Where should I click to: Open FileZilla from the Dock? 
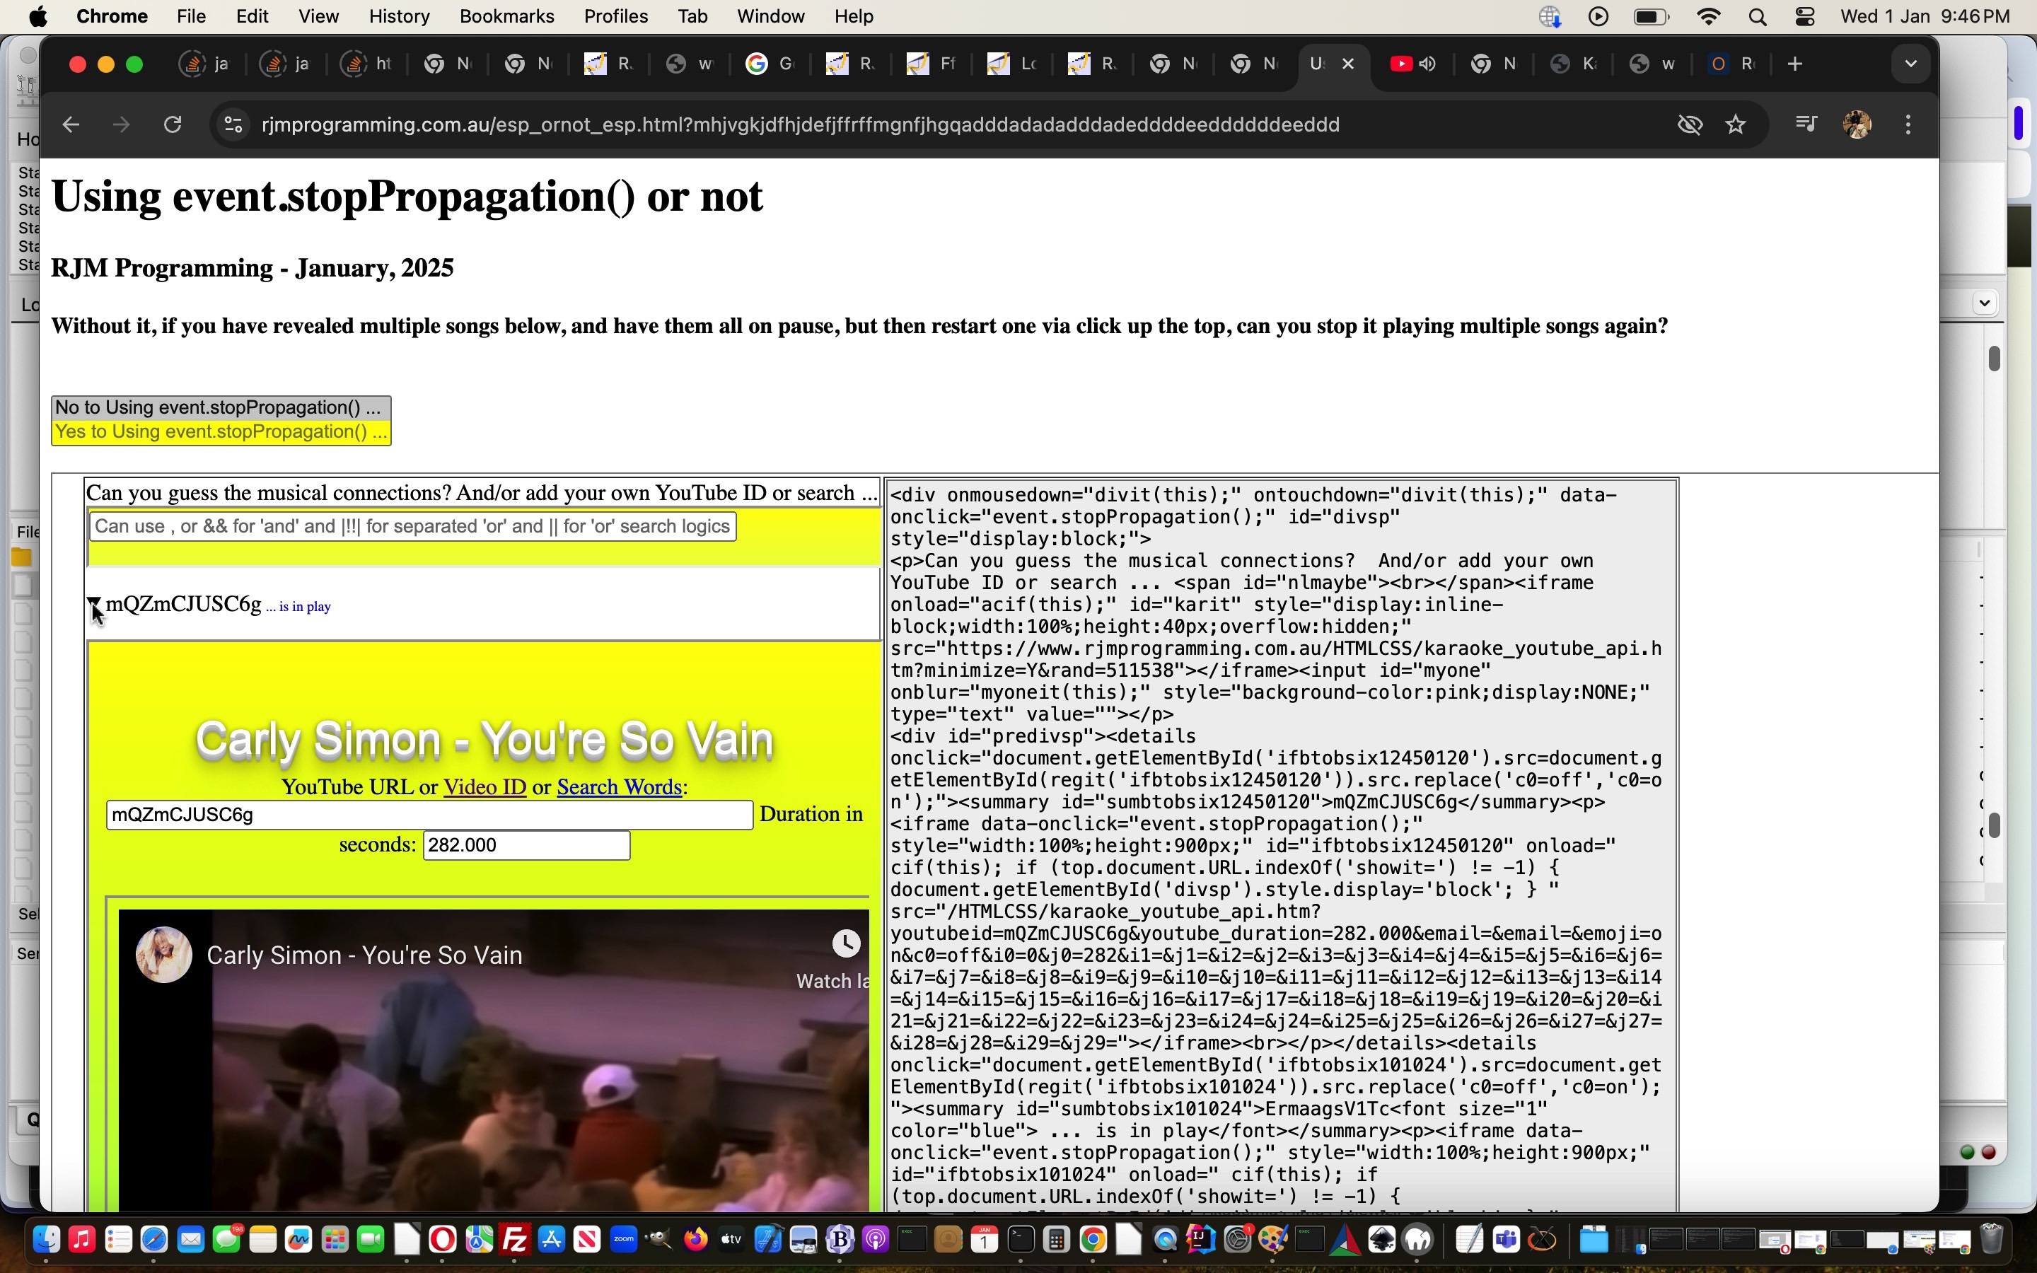[515, 1240]
